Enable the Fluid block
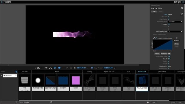 click(x=129, y=83)
